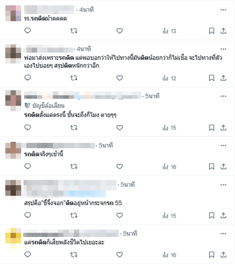
Task: Like the parody account tweet
Action: (x=120, y=128)
